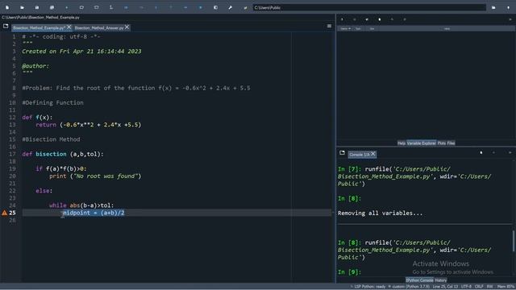Image resolution: width=516 pixels, height=290 pixels.
Task: Switch to the Help pane tab
Action: point(402,143)
